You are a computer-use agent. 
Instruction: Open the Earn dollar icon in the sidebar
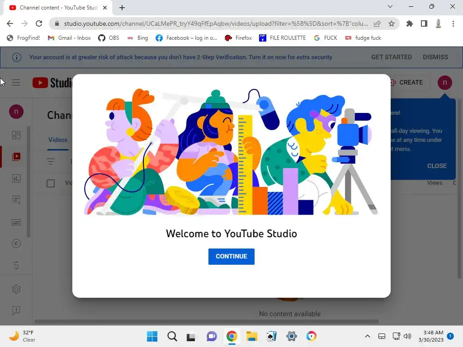click(16, 265)
